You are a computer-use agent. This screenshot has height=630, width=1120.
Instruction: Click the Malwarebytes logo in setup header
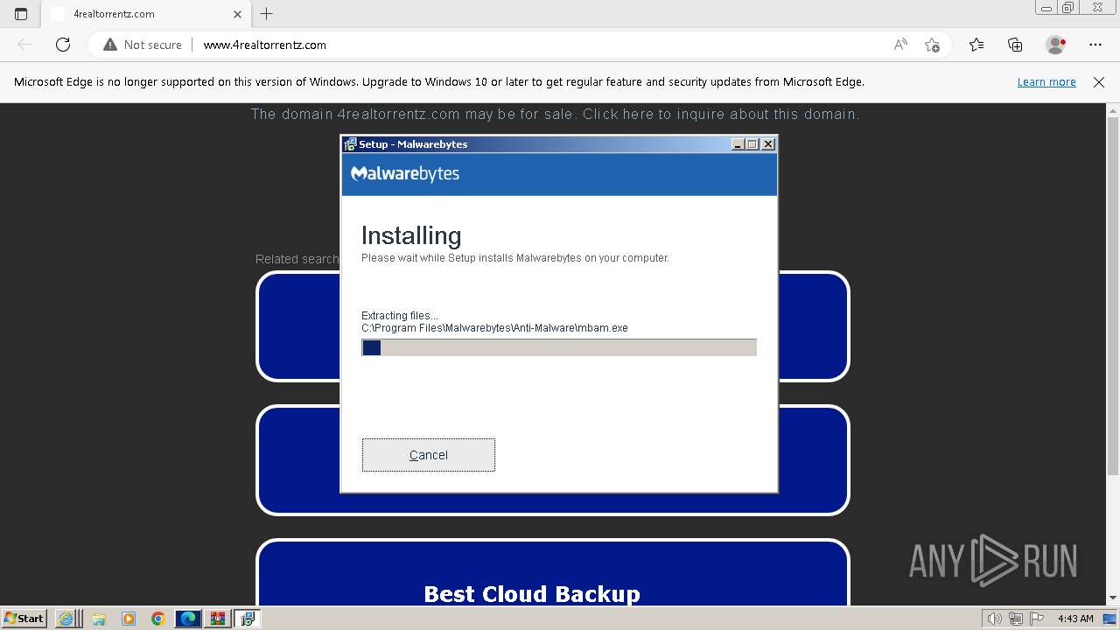(405, 173)
